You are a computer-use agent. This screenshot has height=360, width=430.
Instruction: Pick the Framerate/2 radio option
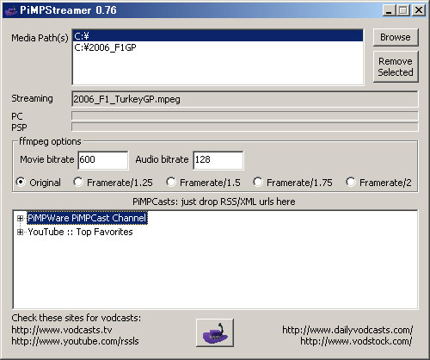point(351,182)
